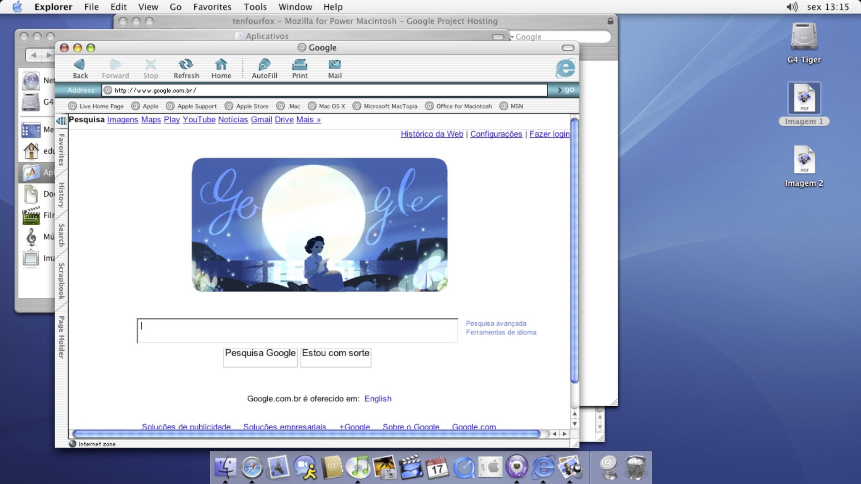Viewport: 861px width, 484px height.
Task: Open Finder from the Dock
Action: pyautogui.click(x=225, y=467)
